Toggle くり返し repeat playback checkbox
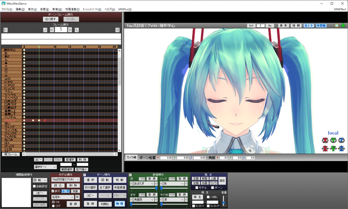This screenshot has width=348, height=209. point(208,197)
